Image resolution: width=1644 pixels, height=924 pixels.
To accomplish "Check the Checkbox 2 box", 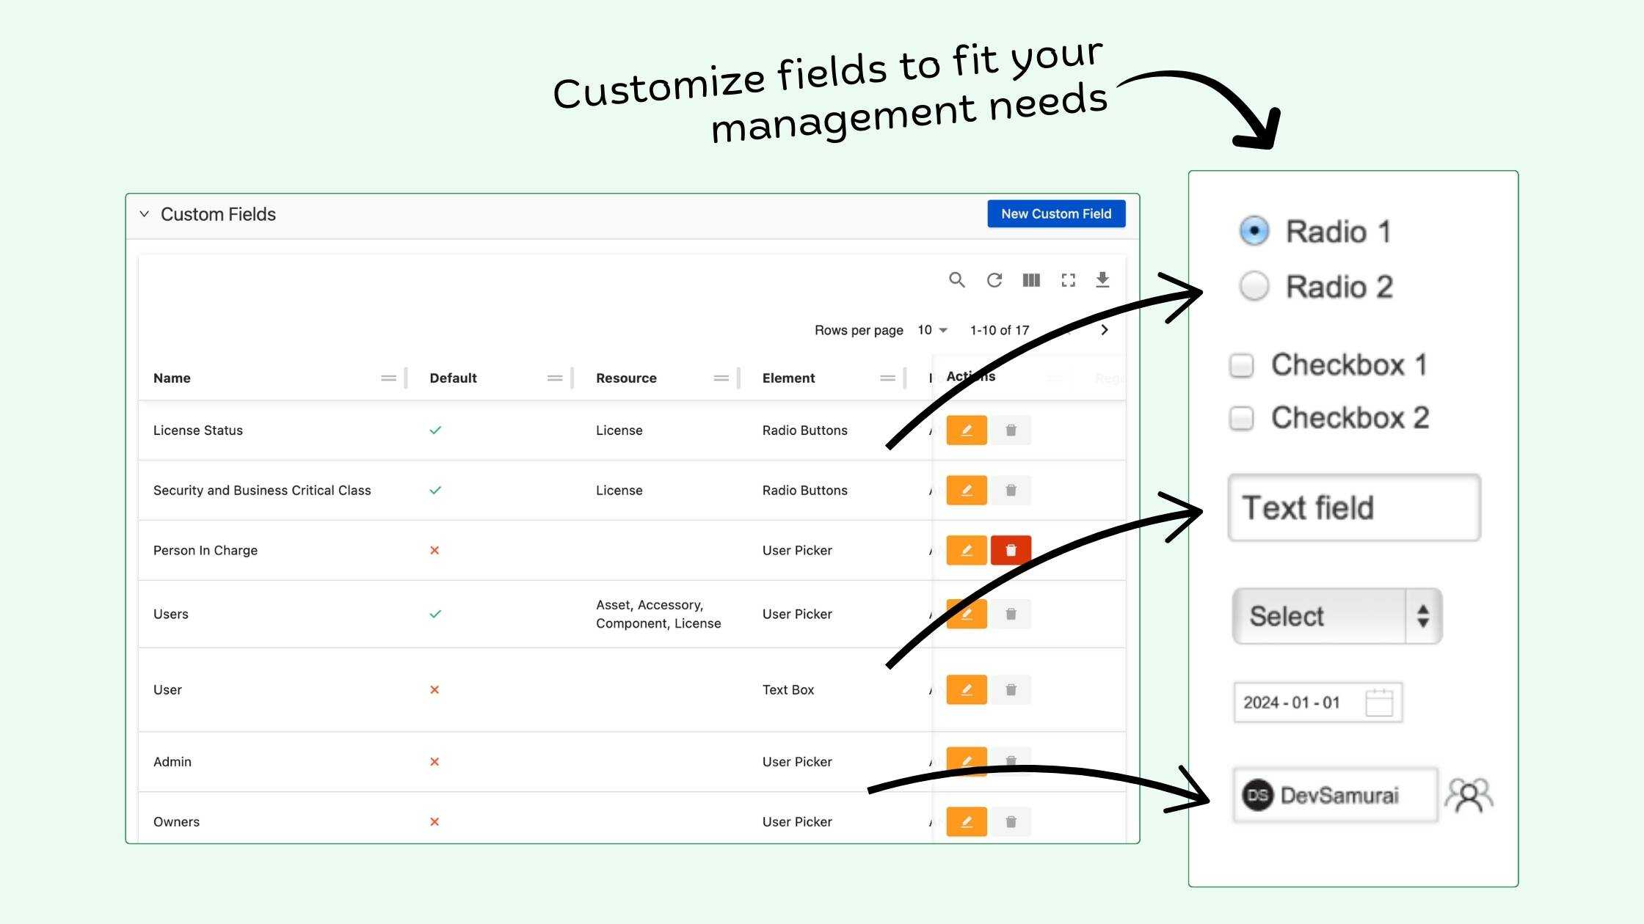I will (1241, 418).
